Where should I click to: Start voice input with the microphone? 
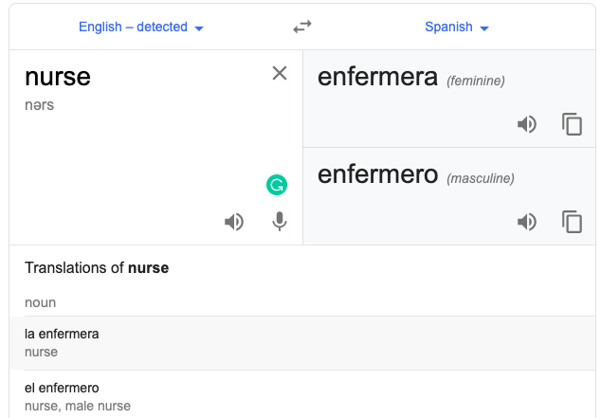pos(280,222)
